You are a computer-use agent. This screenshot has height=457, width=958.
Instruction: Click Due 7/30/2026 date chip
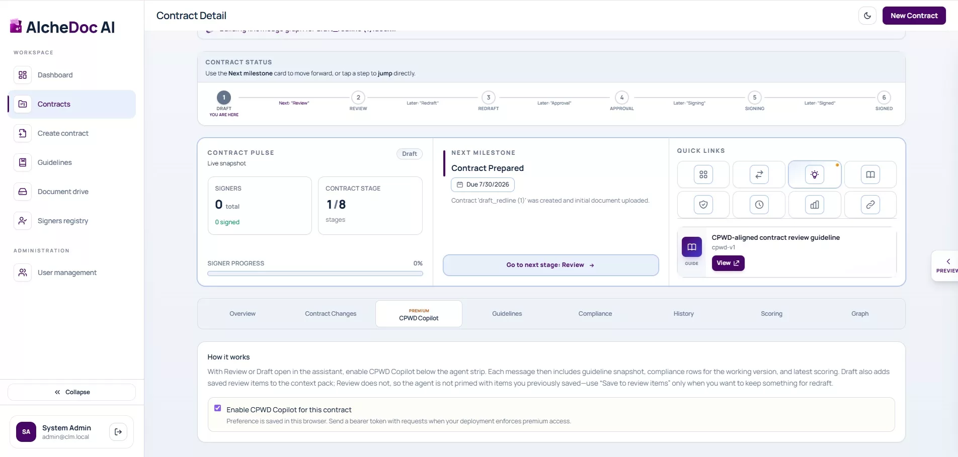[483, 185]
